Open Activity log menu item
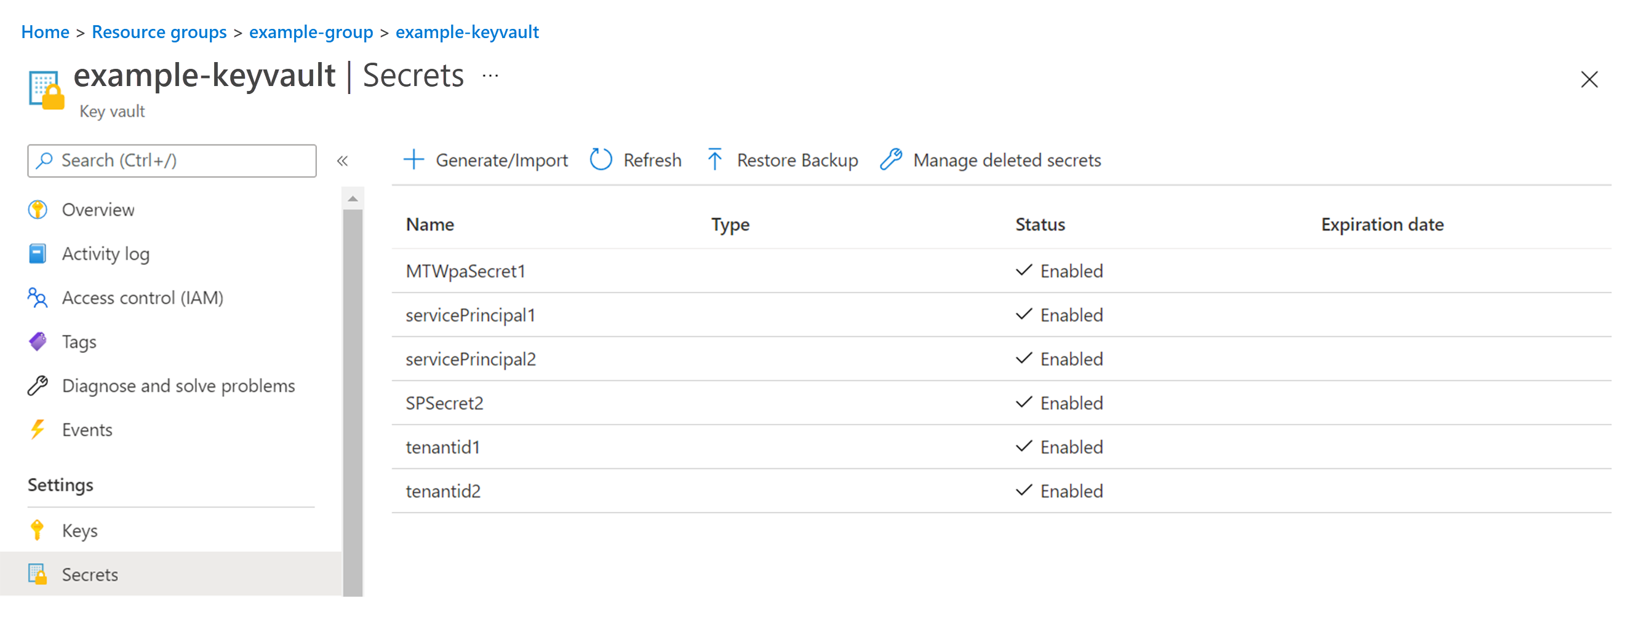Image resolution: width=1641 pixels, height=625 pixels. 106,253
